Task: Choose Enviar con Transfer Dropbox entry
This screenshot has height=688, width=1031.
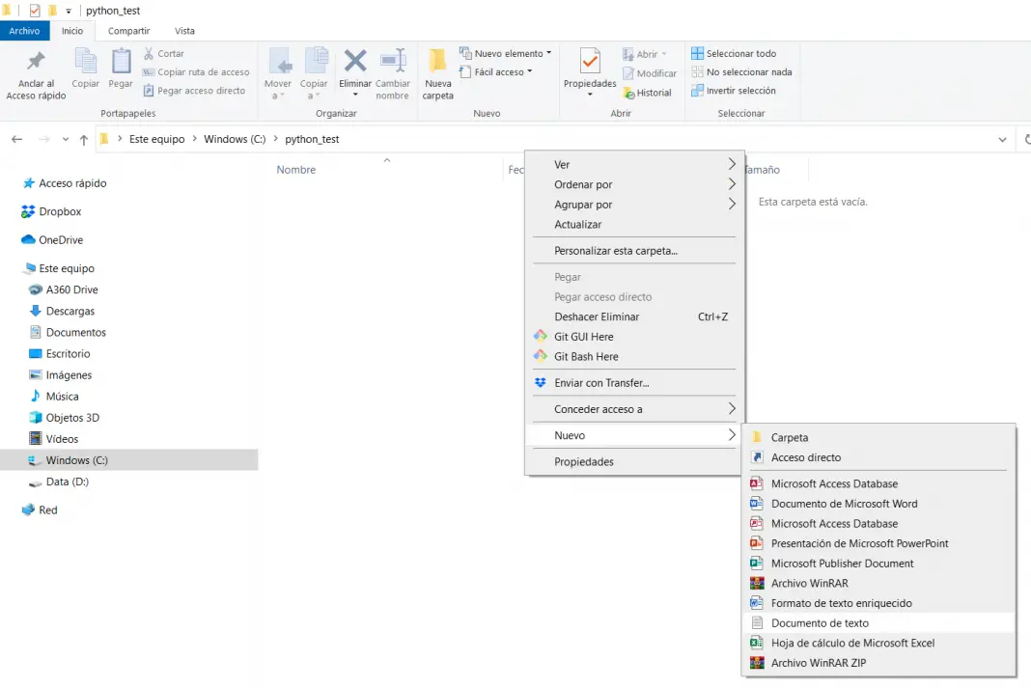Action: click(601, 383)
